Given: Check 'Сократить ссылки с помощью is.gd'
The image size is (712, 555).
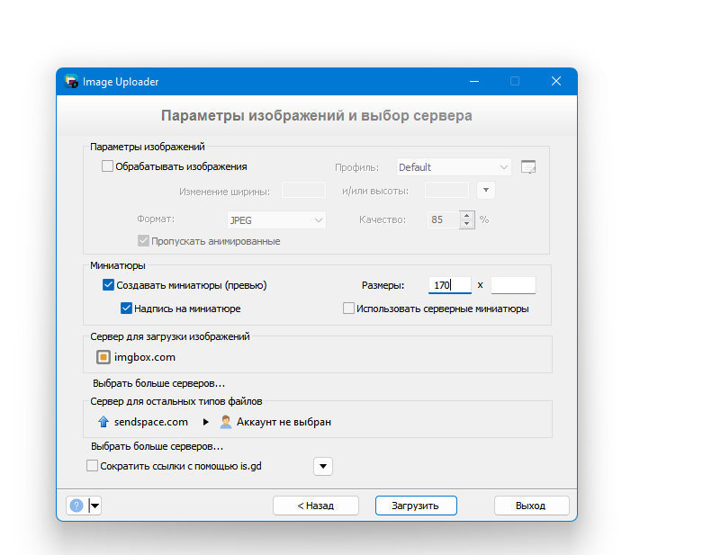Looking at the screenshot, I should [92, 466].
